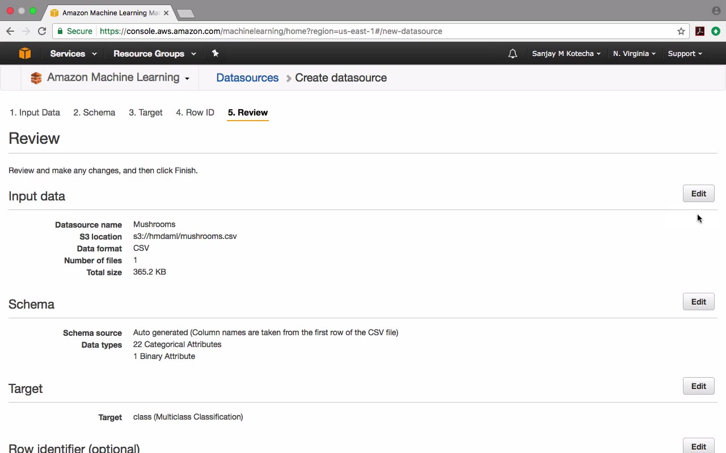The height and width of the screenshot is (453, 726).
Task: Open the notifications bell
Action: pyautogui.click(x=513, y=54)
